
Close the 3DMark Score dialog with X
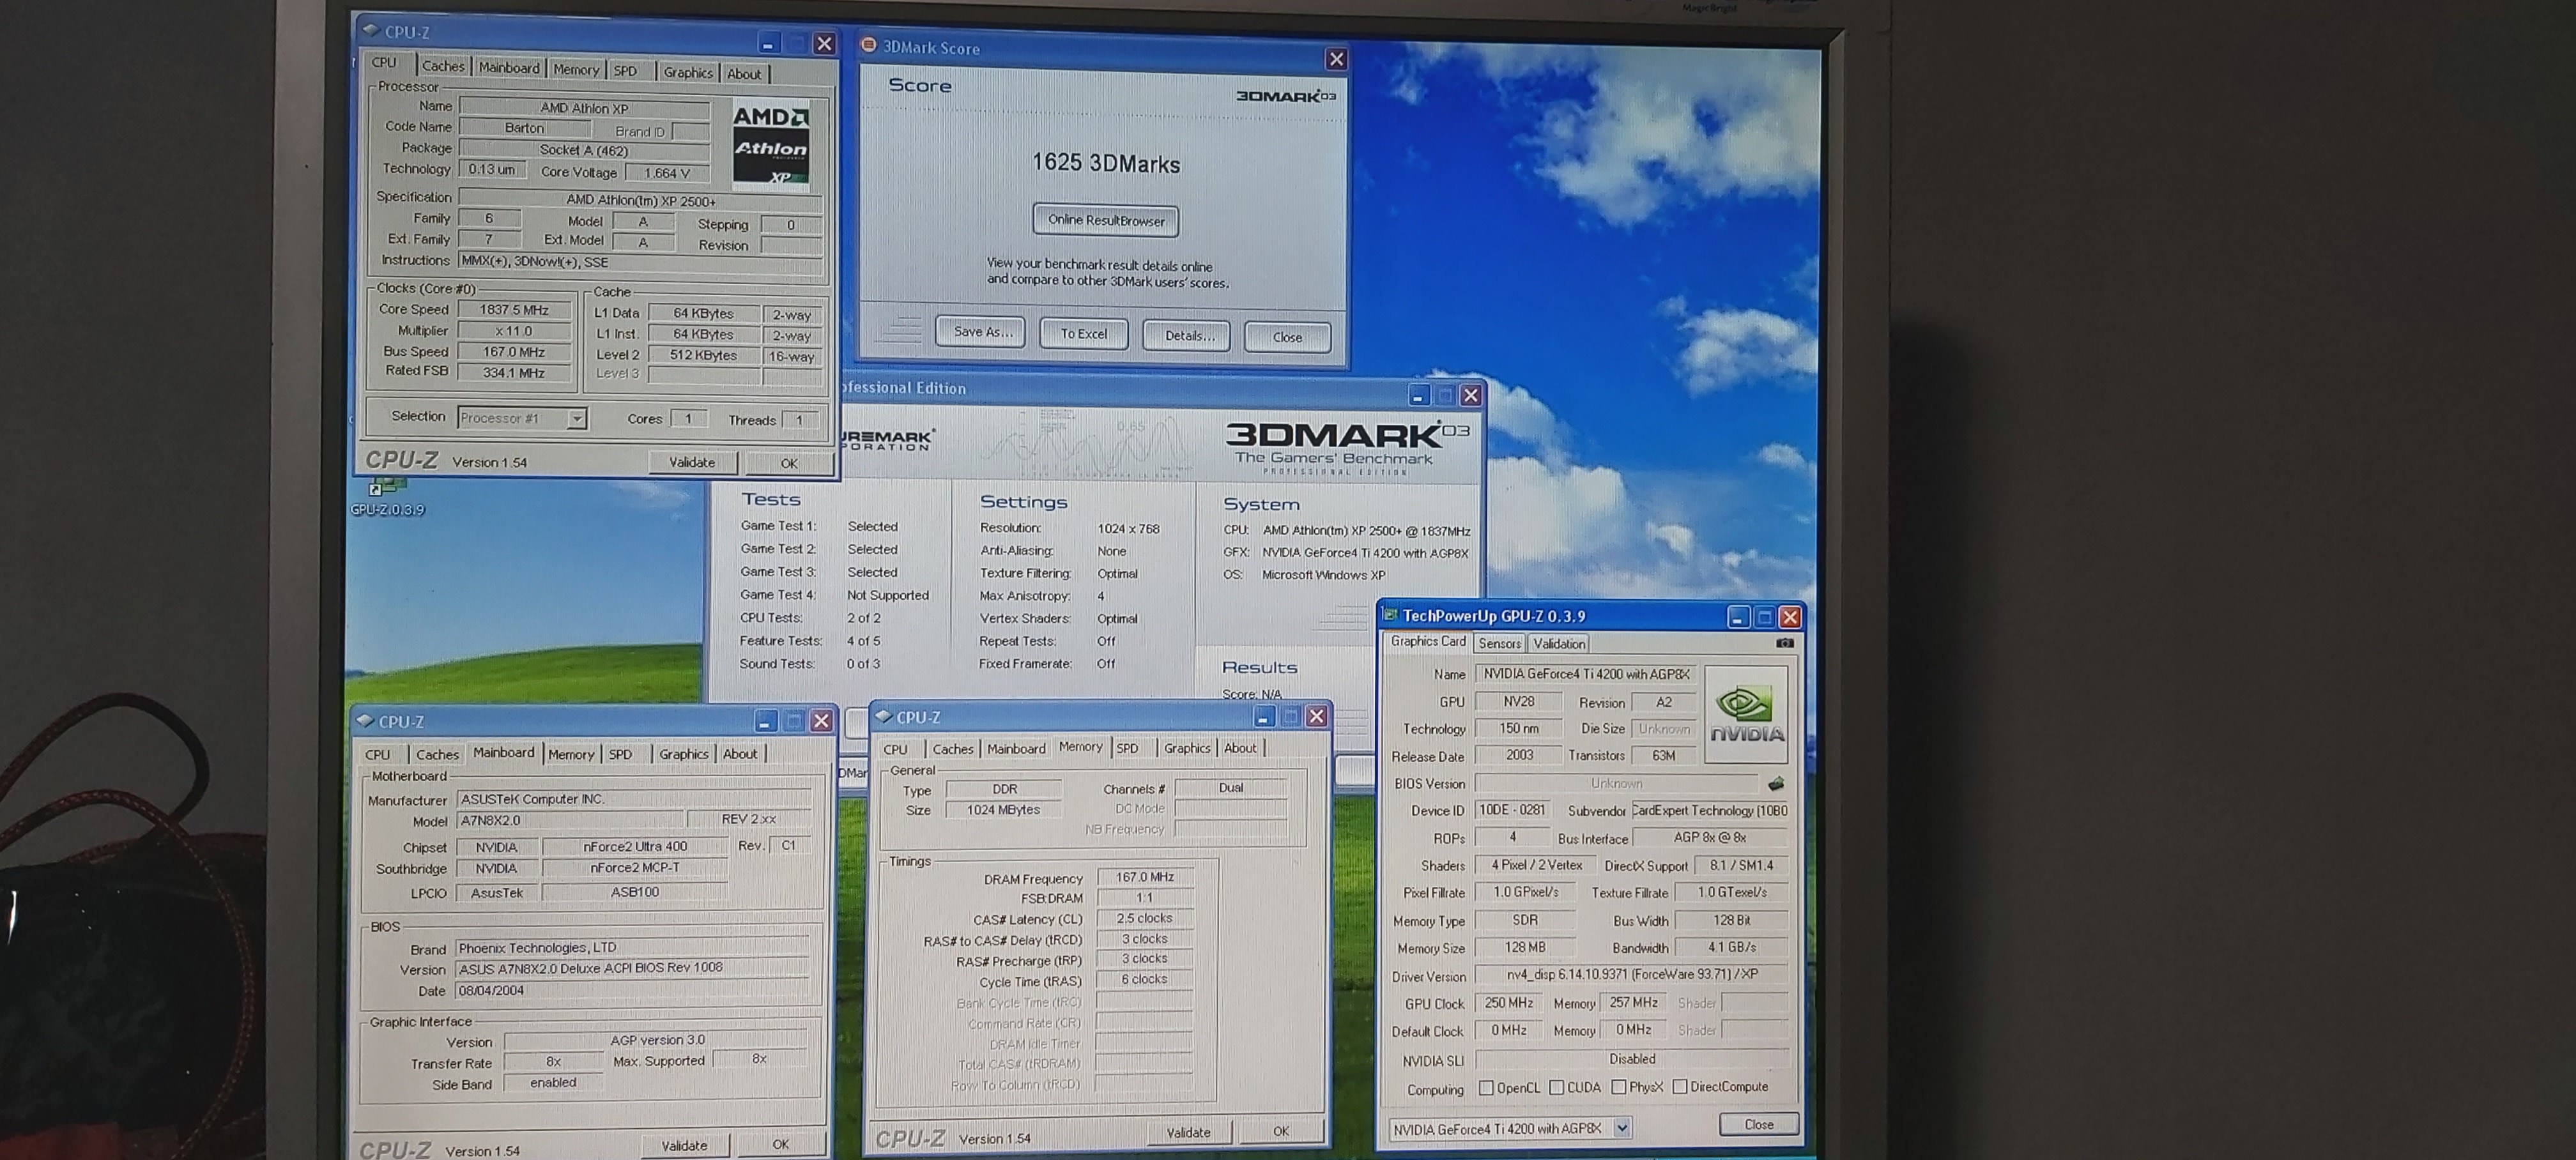[1336, 59]
